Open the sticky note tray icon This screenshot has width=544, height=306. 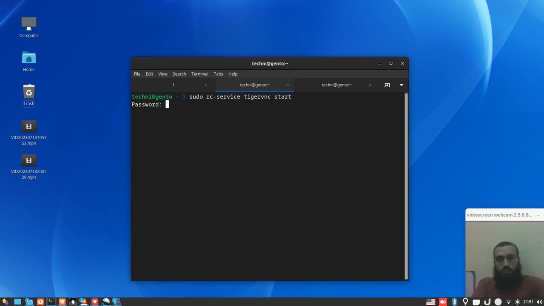click(476, 302)
